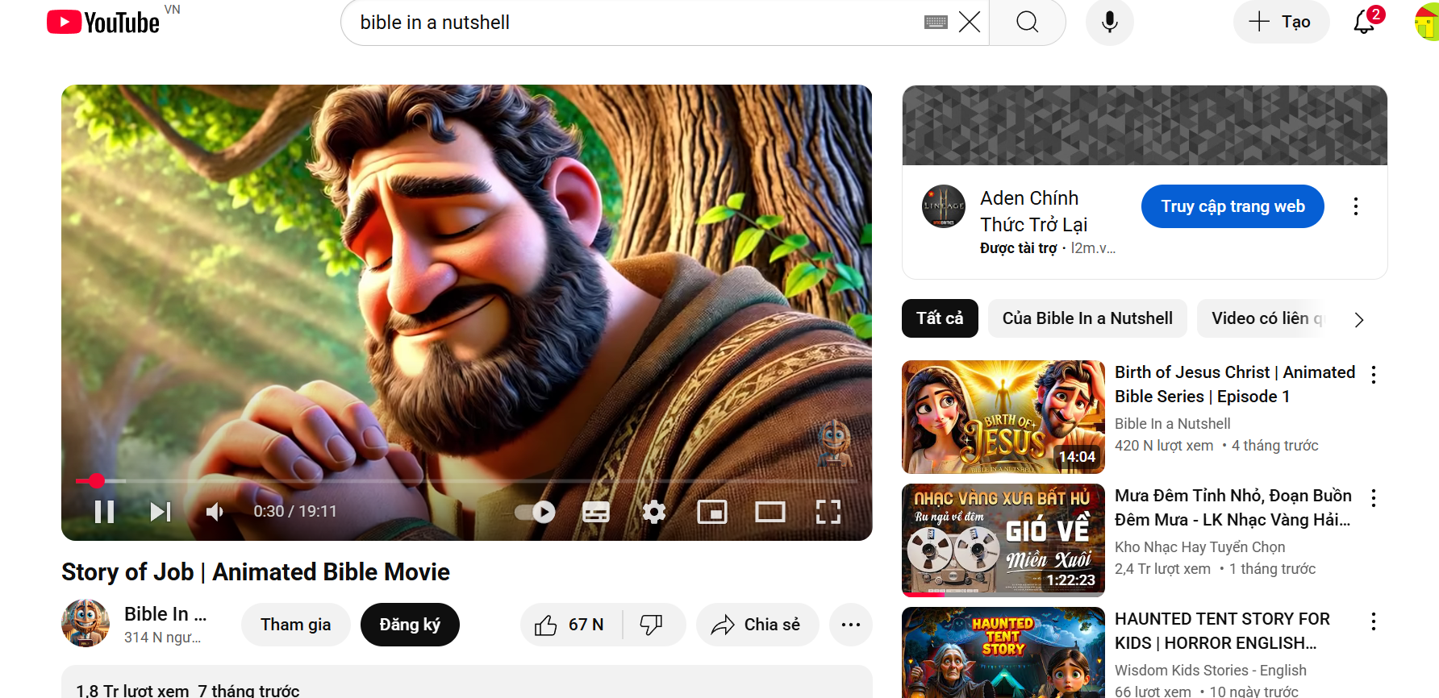The height and width of the screenshot is (698, 1439).
Task: Click the Bible In ... channel name below video
Action: tap(165, 614)
